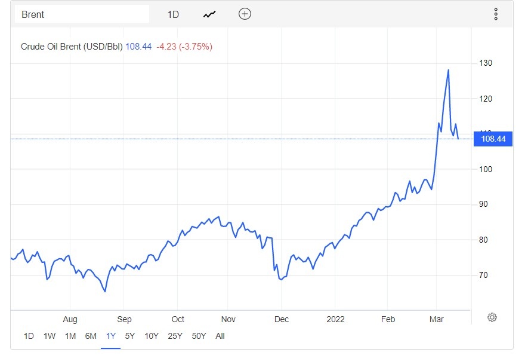Viewport: 528px width, 355px height.
Task: Switch to the 1M range
Action: click(70, 336)
